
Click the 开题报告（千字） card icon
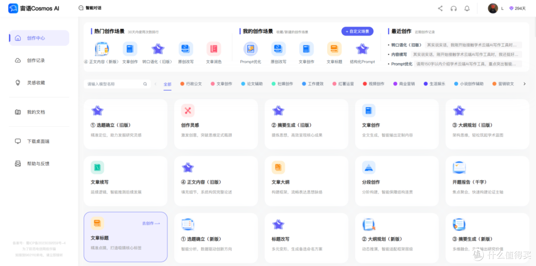click(459, 167)
